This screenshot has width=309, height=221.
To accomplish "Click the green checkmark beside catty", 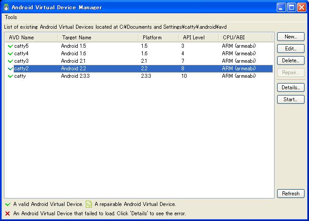I will (10, 76).
